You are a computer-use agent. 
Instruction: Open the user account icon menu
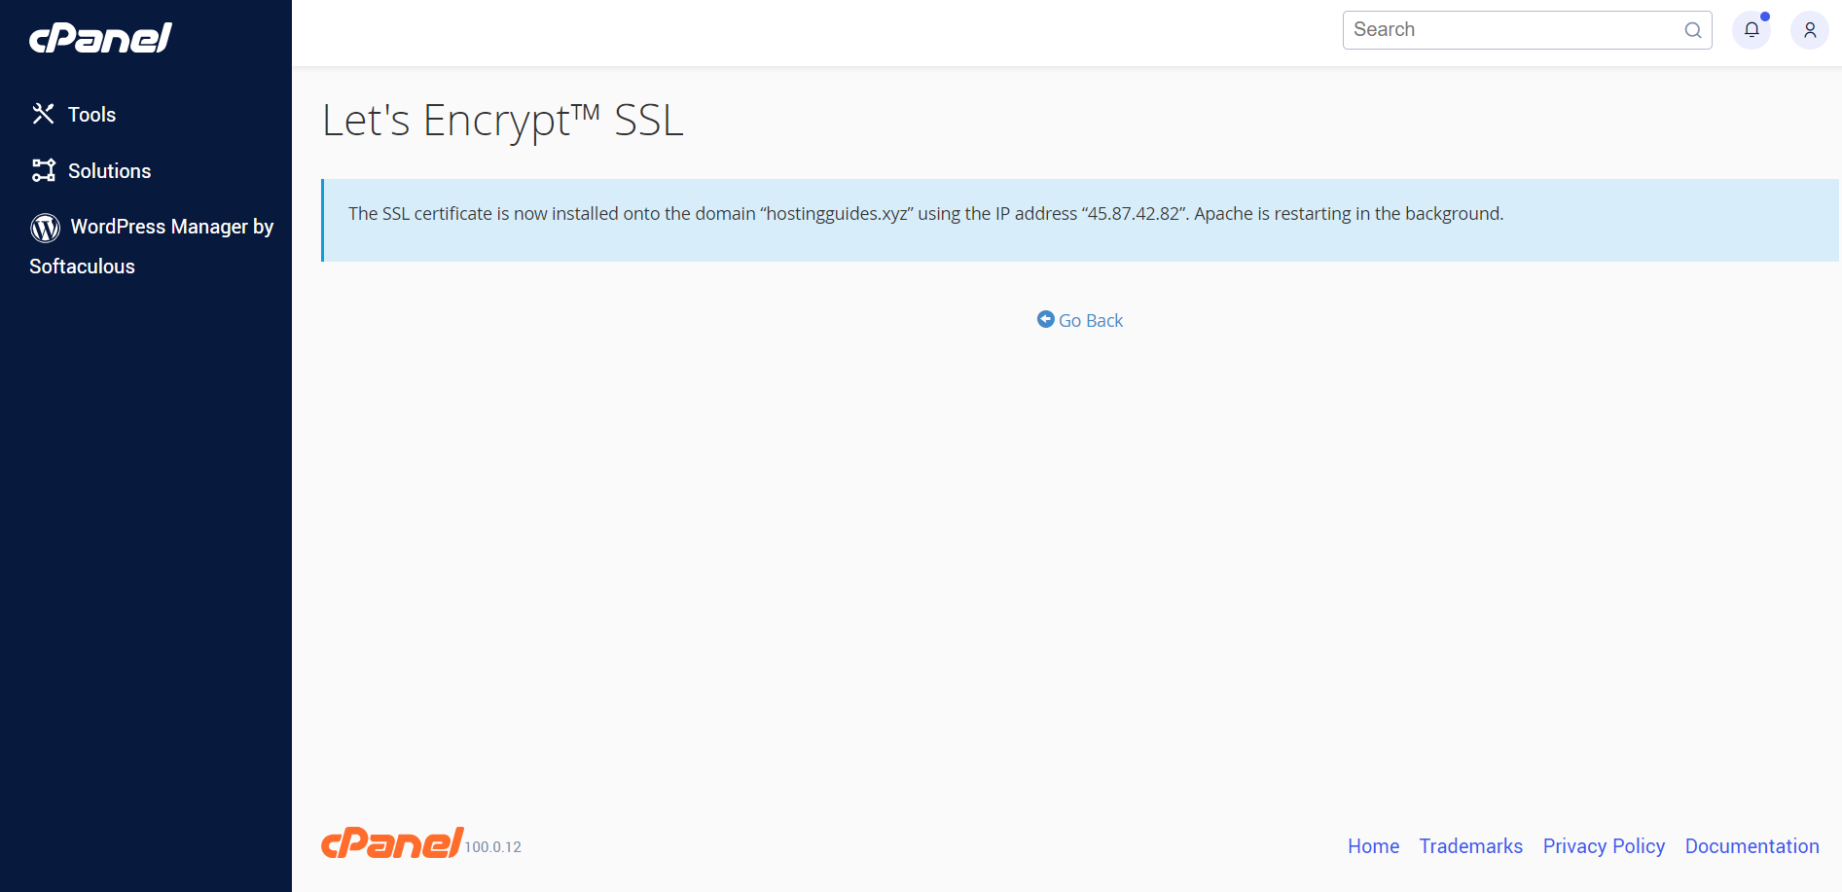[1810, 30]
